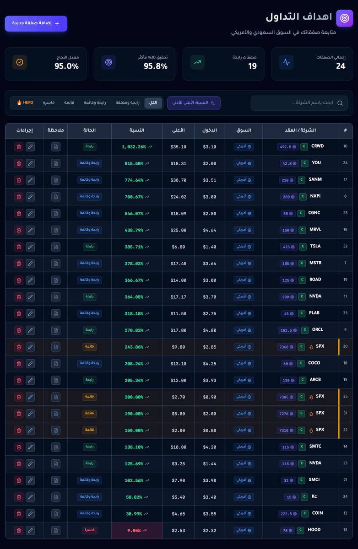Select the قائمة filter tab

(69, 103)
